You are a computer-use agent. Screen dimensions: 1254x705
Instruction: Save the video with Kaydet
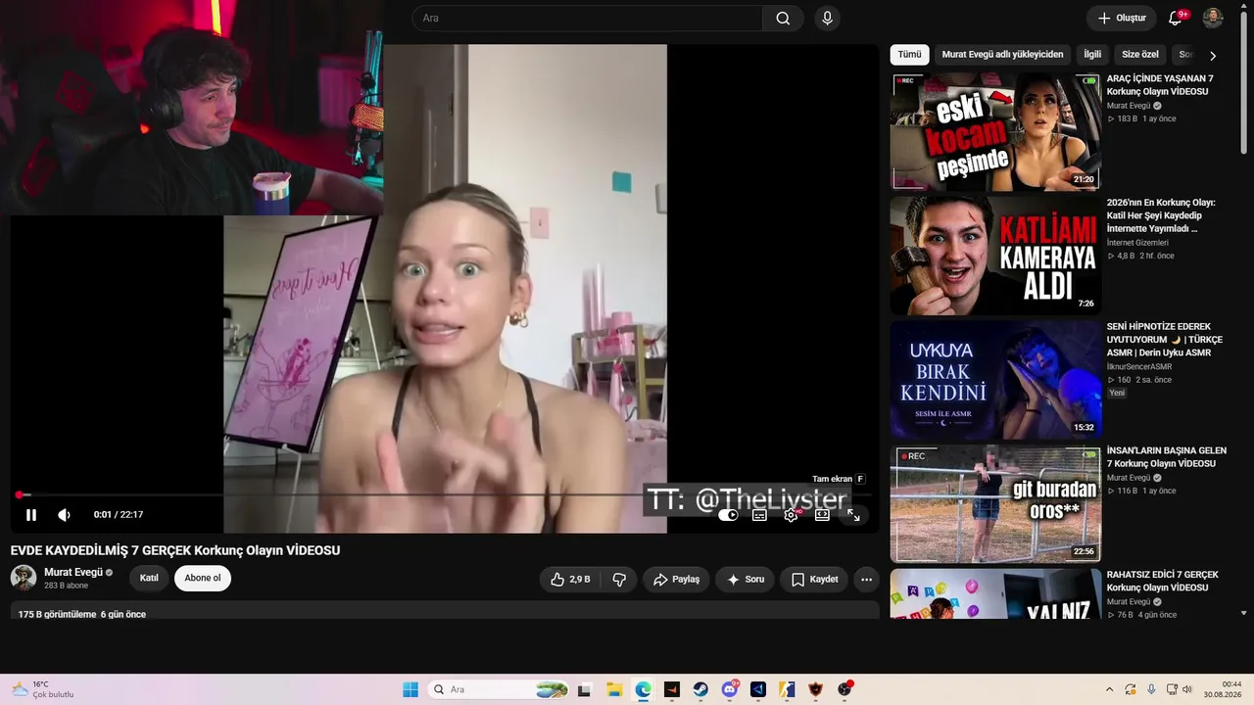814,580
